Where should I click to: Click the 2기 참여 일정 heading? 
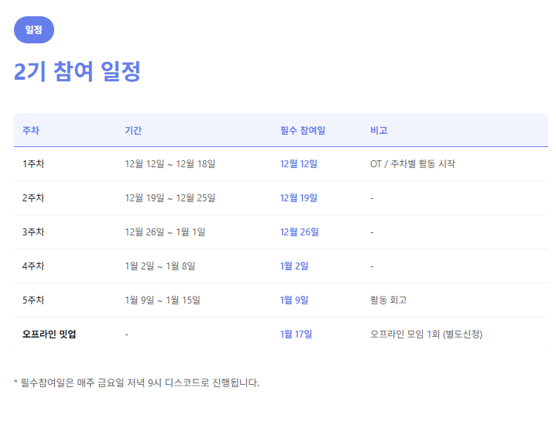point(77,72)
